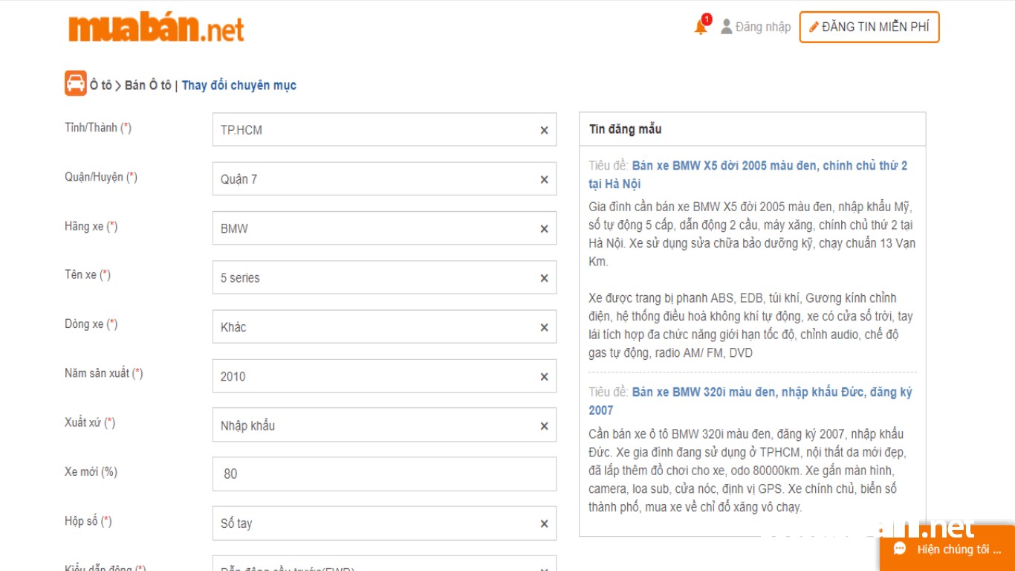
Task: Open the Tên xe dropdown showing 5 series
Action: pos(384,277)
